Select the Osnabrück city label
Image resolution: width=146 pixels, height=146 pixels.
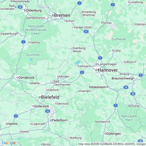point(26,78)
